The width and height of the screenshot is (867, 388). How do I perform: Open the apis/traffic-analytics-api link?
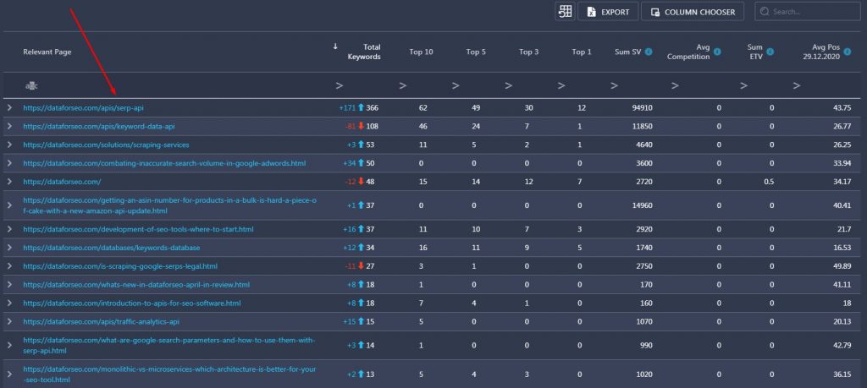coord(102,321)
